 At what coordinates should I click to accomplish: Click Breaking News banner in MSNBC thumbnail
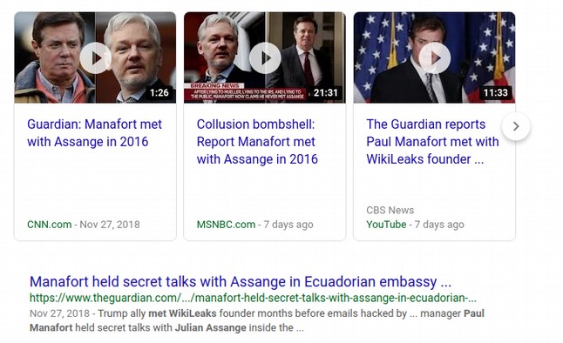point(245,92)
